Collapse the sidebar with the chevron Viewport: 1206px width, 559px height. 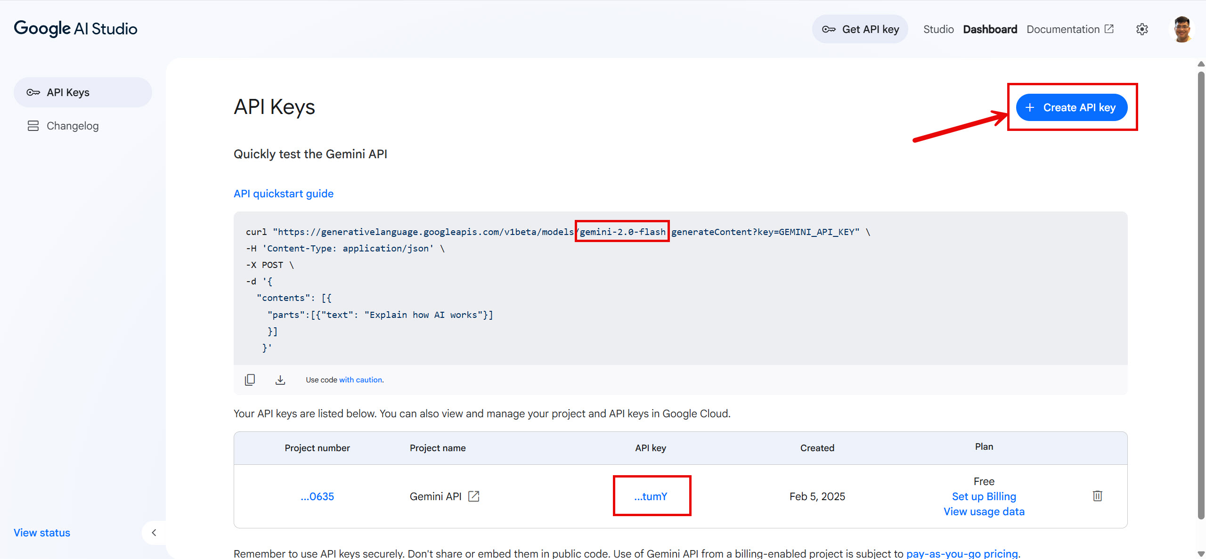(154, 533)
